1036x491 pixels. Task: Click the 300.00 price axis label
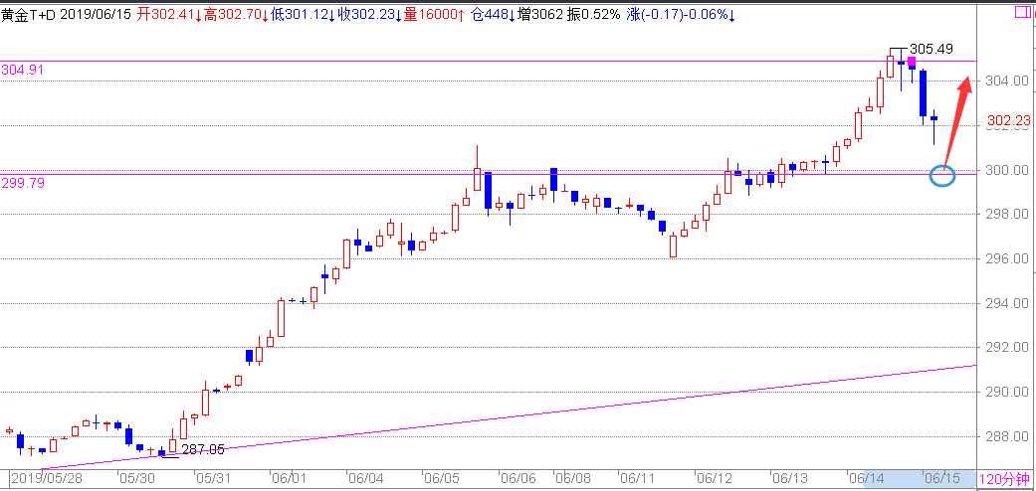click(1007, 170)
